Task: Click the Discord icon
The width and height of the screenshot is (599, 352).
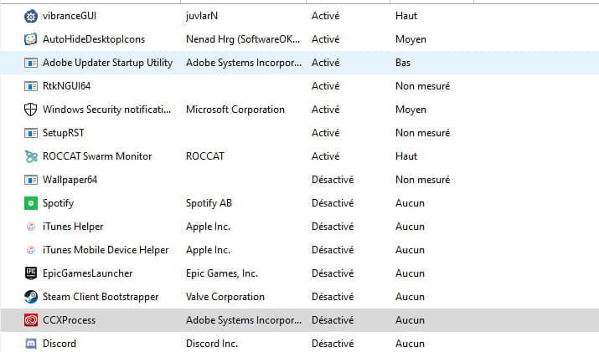Action: click(x=30, y=344)
